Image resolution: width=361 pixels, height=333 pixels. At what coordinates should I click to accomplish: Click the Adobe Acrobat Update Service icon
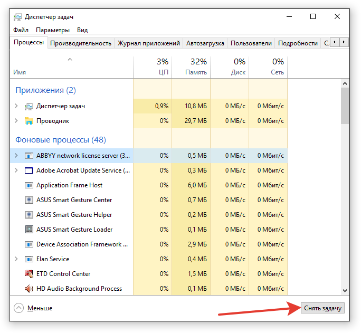[x=29, y=170]
